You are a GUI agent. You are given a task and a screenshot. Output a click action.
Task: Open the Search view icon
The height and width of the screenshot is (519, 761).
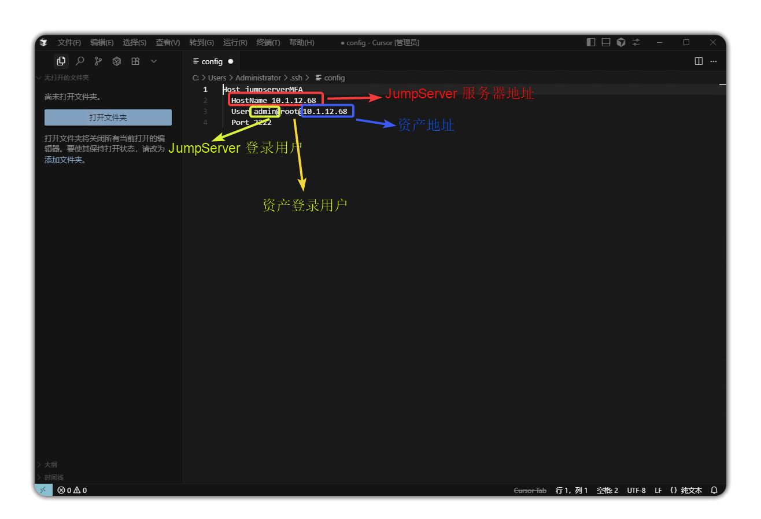80,61
